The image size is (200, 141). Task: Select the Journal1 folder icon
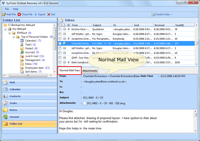(22, 52)
